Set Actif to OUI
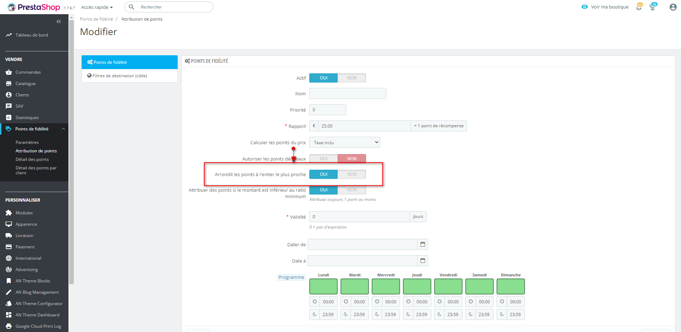Screen dimensions: 681x332 coord(323,78)
